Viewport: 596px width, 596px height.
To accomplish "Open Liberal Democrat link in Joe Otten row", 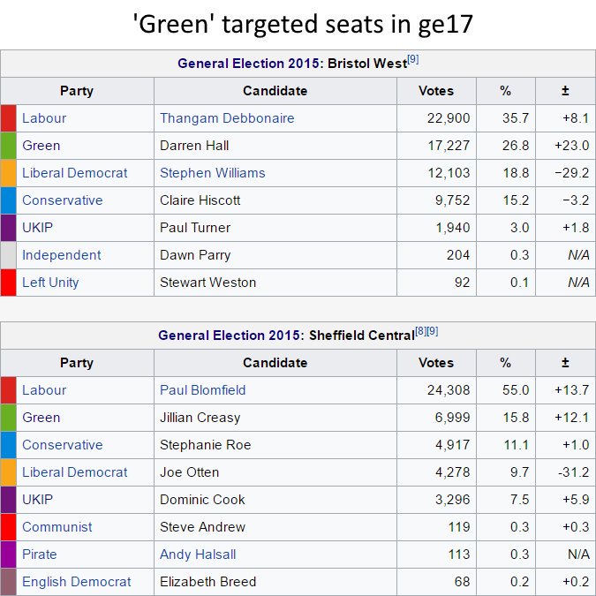I will tap(74, 472).
